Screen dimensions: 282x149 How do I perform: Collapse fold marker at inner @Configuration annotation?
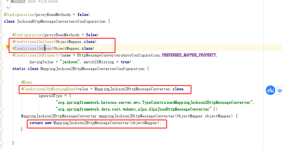click(x=2, y=35)
